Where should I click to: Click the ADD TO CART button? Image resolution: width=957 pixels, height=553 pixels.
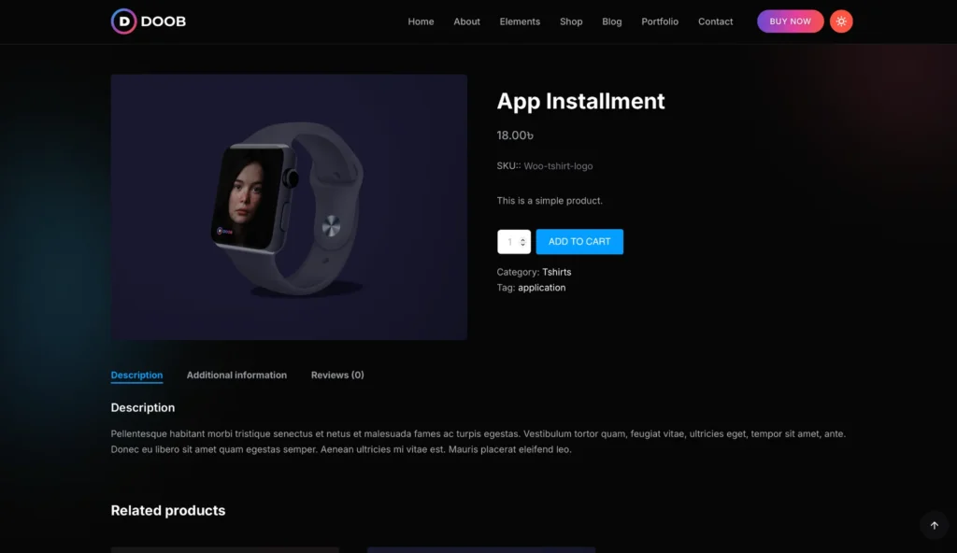579,242
